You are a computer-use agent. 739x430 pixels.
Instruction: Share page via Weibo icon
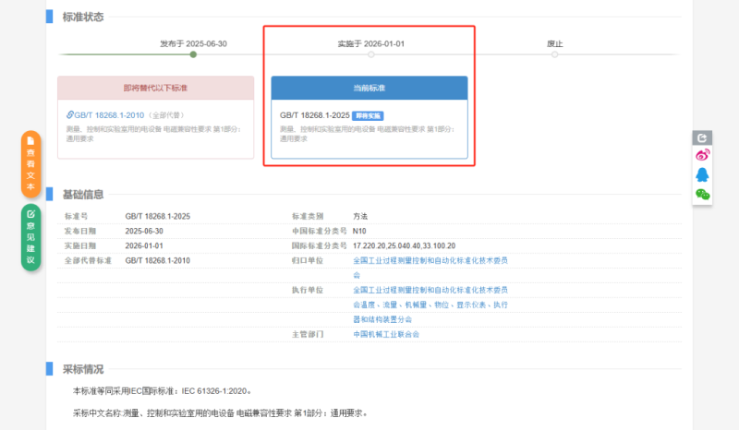coord(703,155)
